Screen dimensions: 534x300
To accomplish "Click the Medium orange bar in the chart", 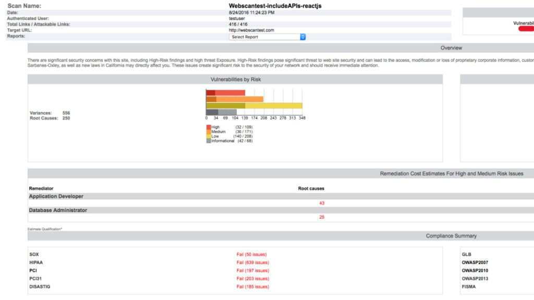I will pyautogui.click(x=235, y=98).
